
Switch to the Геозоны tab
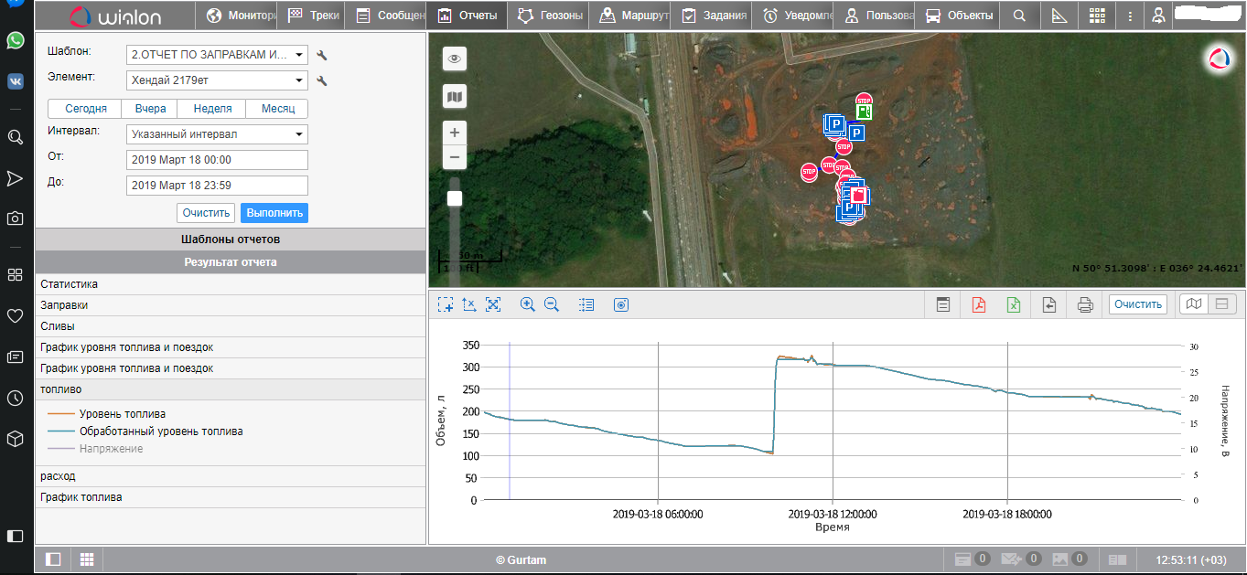tap(549, 16)
